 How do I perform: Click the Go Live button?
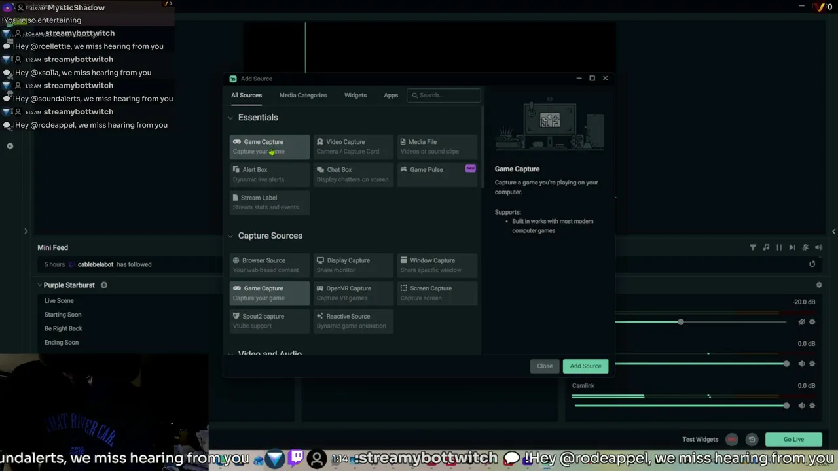[793, 440]
